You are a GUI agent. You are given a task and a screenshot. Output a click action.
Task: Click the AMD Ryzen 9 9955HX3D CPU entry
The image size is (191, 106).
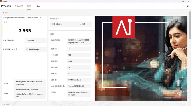[30, 83]
